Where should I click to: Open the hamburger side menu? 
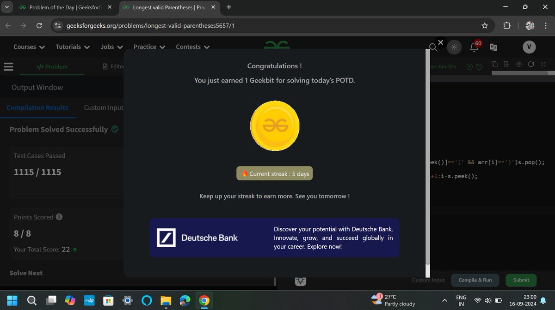[8, 66]
